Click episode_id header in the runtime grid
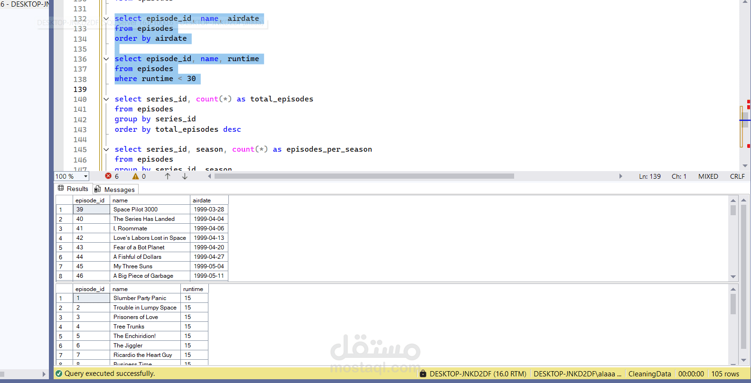Viewport: 751px width, 383px height. (x=91, y=289)
